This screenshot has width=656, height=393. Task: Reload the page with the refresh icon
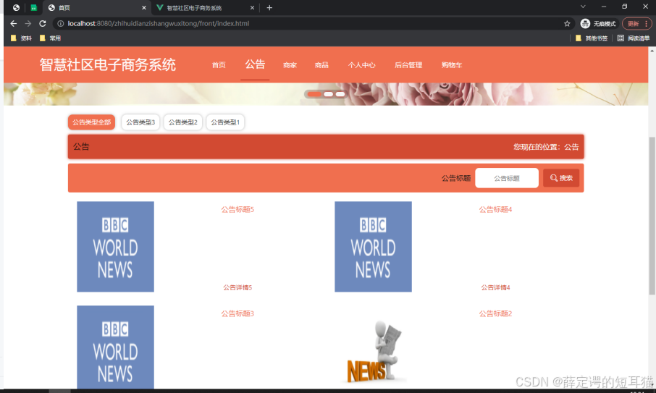coord(43,23)
